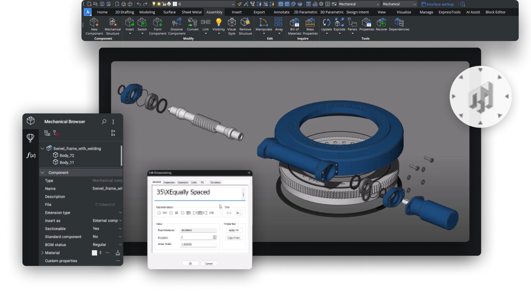
Task: Click the Convert tool icon
Action: click(193, 22)
